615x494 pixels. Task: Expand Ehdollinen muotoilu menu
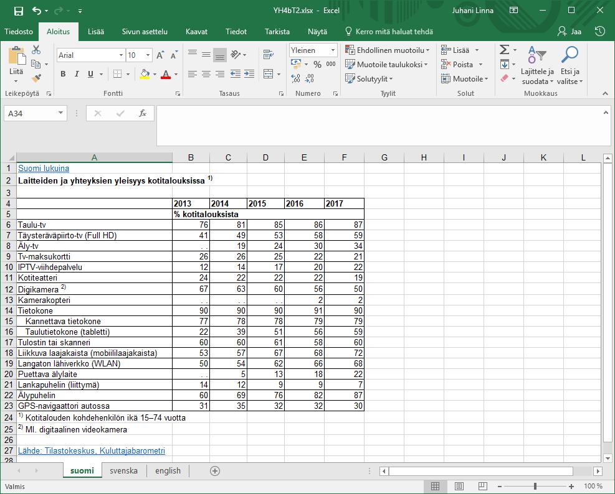[x=388, y=50]
